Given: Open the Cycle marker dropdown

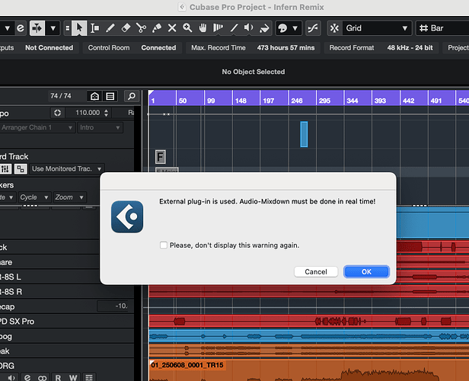Looking at the screenshot, I should coord(33,197).
